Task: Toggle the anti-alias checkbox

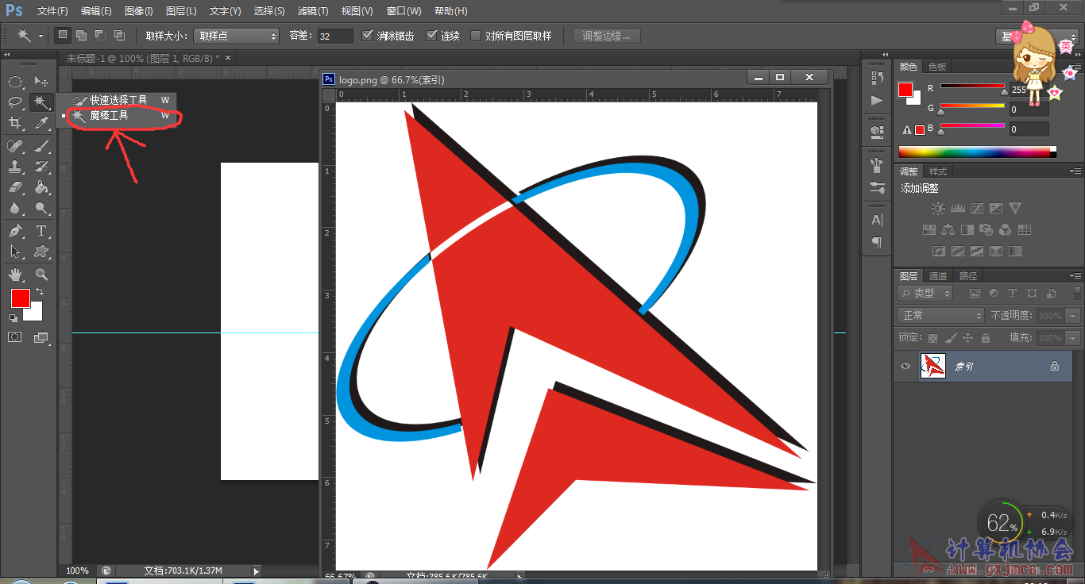Action: 367,36
